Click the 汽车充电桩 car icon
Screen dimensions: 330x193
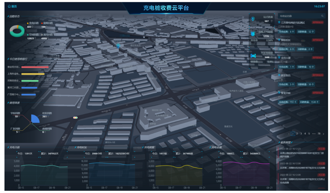(253, 56)
